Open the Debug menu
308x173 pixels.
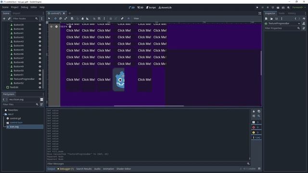pyautogui.click(x=25, y=7)
